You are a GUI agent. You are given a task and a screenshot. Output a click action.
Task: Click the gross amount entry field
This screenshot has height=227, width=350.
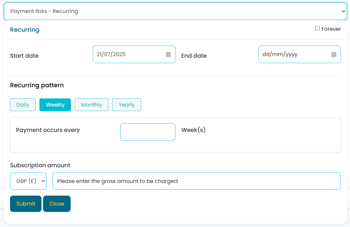click(x=197, y=181)
